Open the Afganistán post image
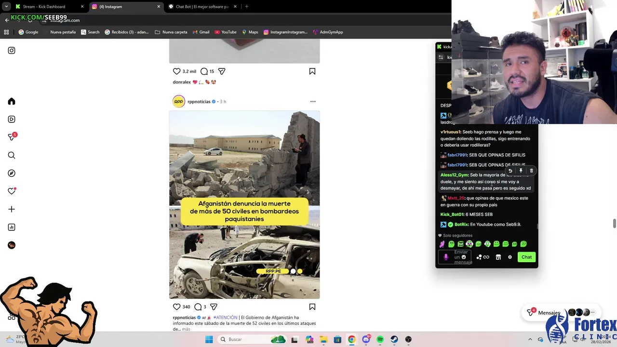Viewport: 617px width, 347px height. coord(244,205)
